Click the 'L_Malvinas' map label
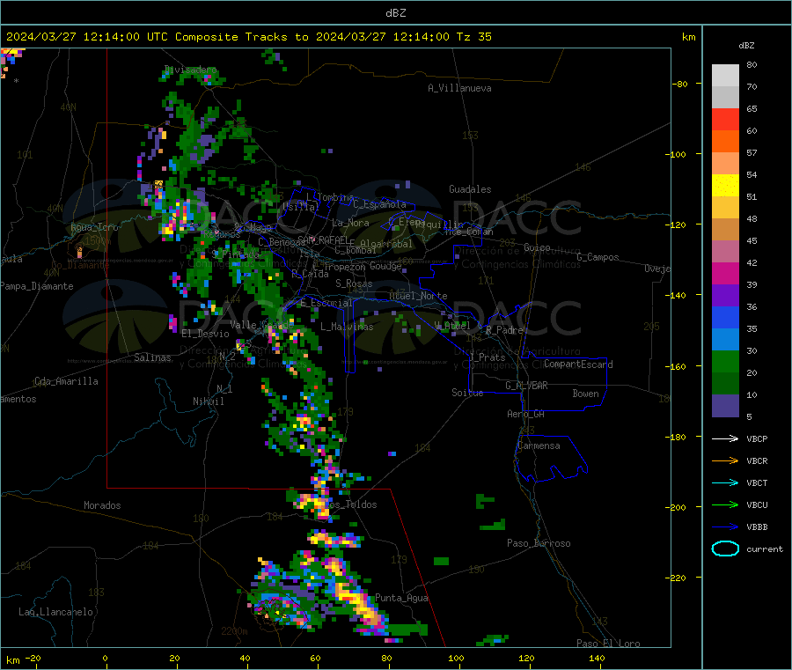 [x=347, y=327]
